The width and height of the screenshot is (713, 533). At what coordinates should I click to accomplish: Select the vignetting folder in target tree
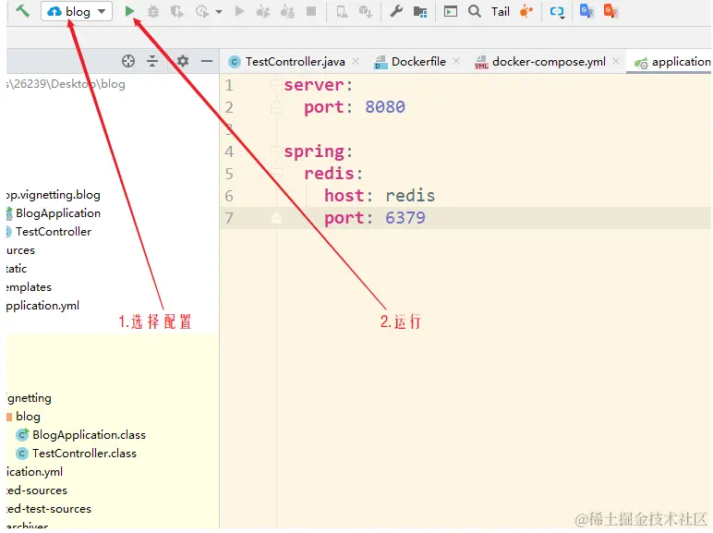(x=30, y=398)
